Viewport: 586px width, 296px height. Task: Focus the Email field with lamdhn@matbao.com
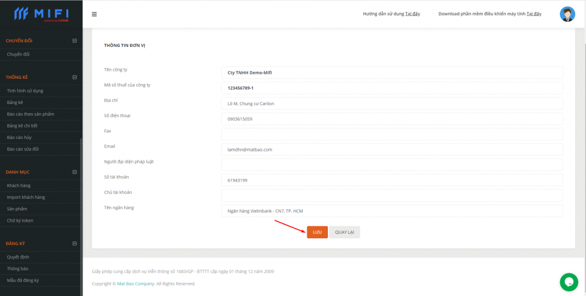[391, 149]
